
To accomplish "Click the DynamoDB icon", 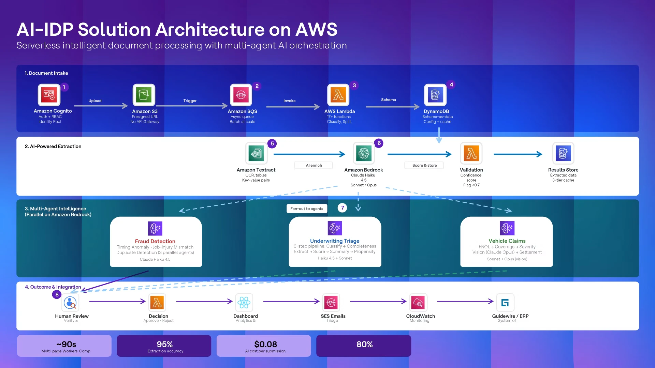I will [x=435, y=95].
